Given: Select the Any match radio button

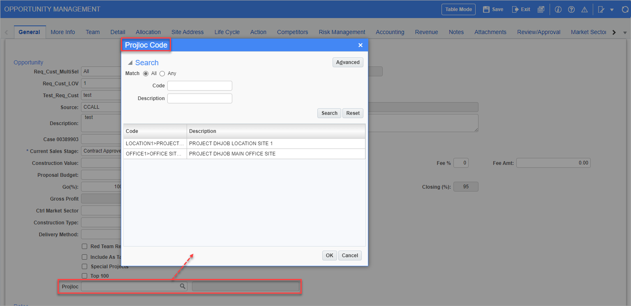Looking at the screenshot, I should pyautogui.click(x=162, y=73).
